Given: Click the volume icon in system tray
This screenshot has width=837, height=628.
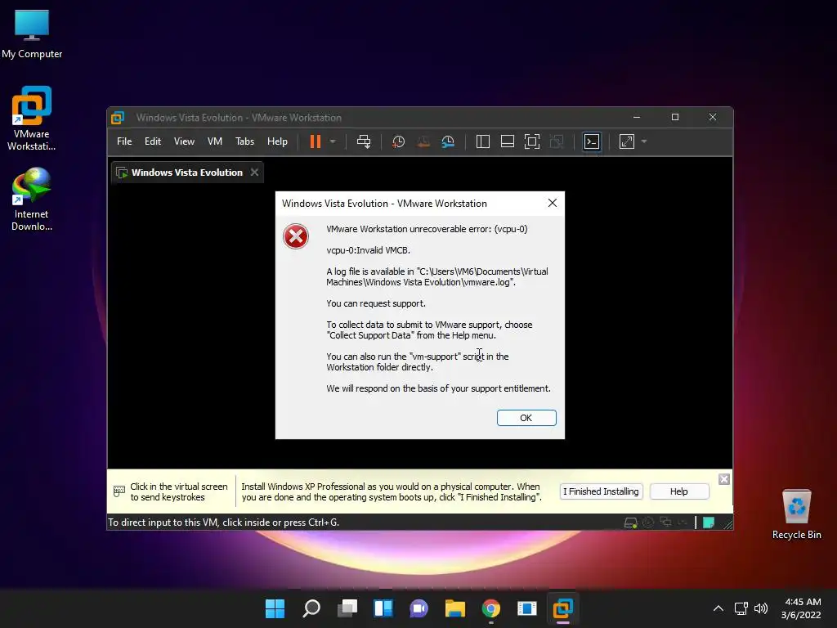Looking at the screenshot, I should (x=761, y=608).
